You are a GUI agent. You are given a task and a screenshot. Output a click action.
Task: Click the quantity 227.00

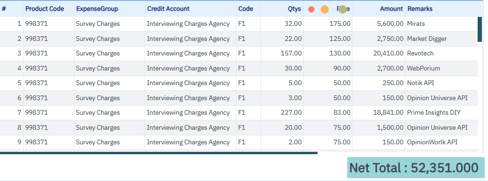coord(291,113)
